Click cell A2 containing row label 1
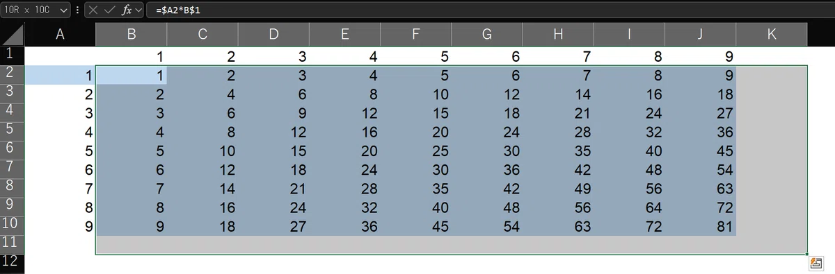This screenshot has width=835, height=274. pyautogui.click(x=60, y=75)
